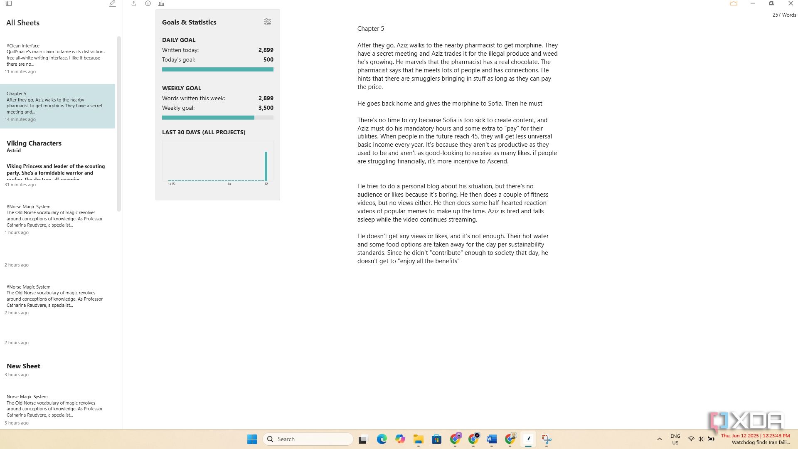This screenshot has height=449, width=798.
Task: Open Goals & Statistics settings sliders icon
Action: coord(268,22)
